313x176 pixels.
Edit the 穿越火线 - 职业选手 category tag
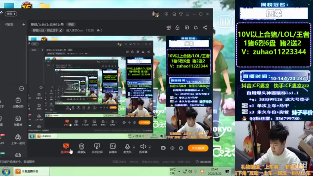click(x=47, y=31)
